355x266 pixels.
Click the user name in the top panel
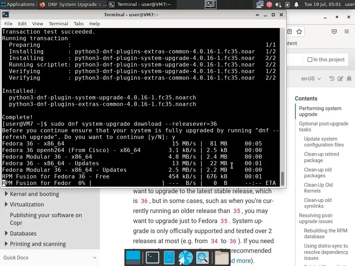tap(350, 4)
